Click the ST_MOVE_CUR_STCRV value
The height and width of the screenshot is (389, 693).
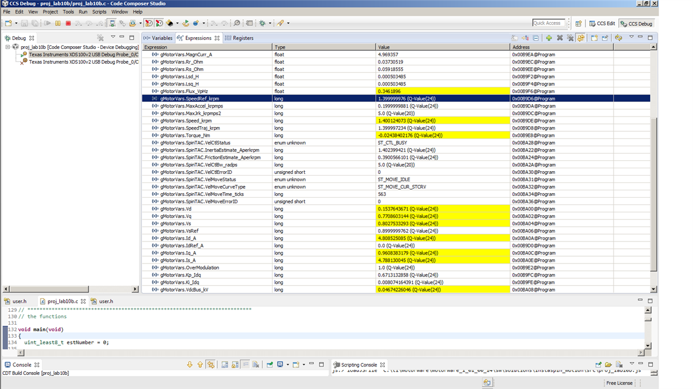coord(402,187)
